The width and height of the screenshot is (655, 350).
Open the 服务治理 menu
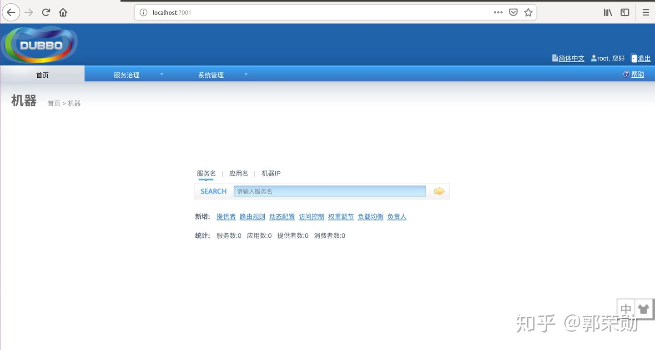126,75
